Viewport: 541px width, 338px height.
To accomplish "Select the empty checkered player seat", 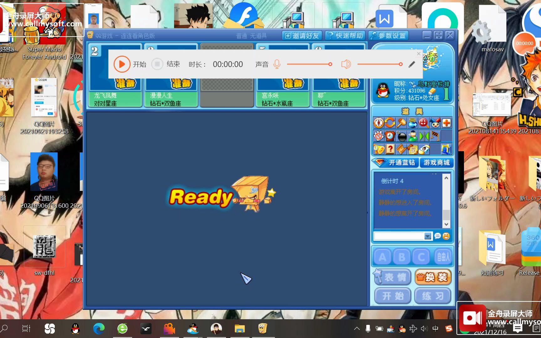I will point(227,76).
